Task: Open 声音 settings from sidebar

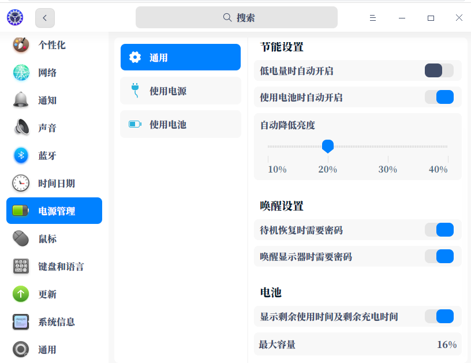Action: coord(21,128)
